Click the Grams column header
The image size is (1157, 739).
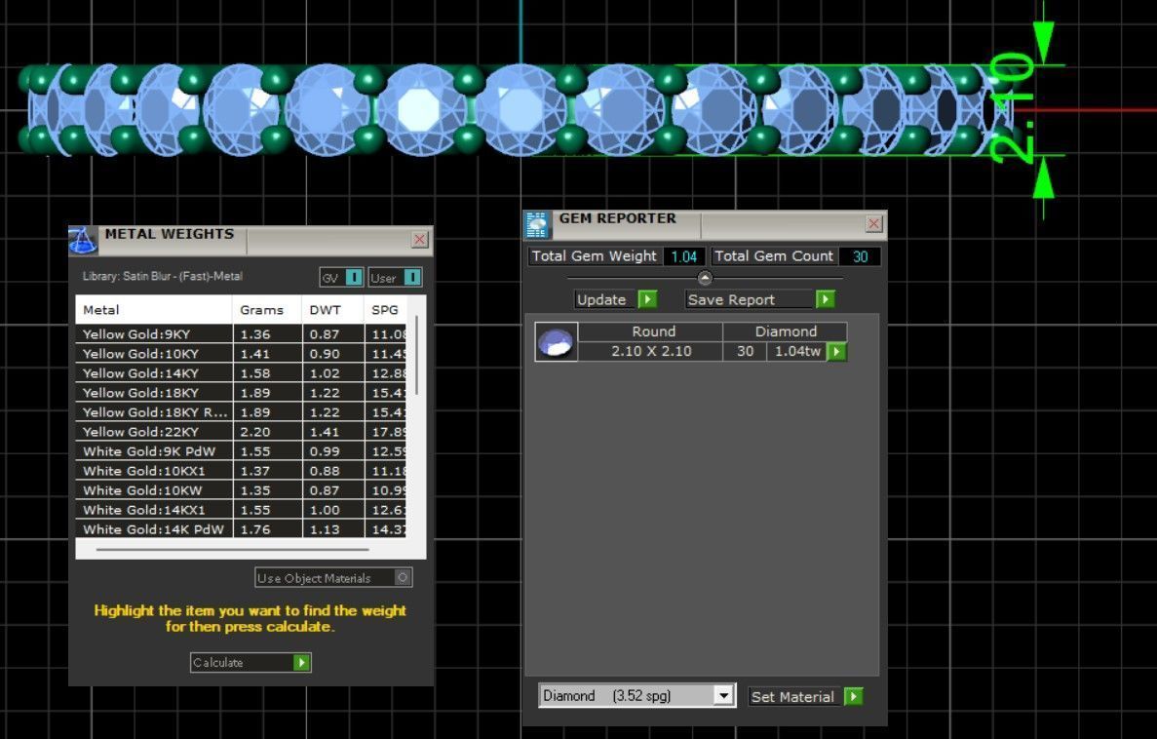point(267,310)
